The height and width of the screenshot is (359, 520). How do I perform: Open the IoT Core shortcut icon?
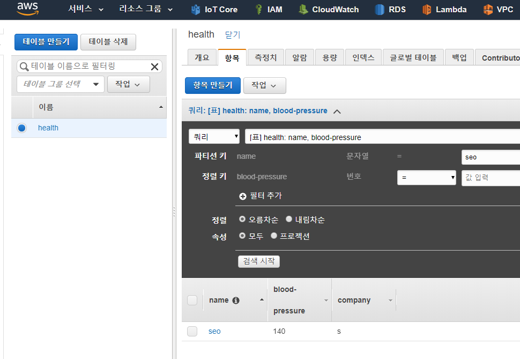(196, 10)
